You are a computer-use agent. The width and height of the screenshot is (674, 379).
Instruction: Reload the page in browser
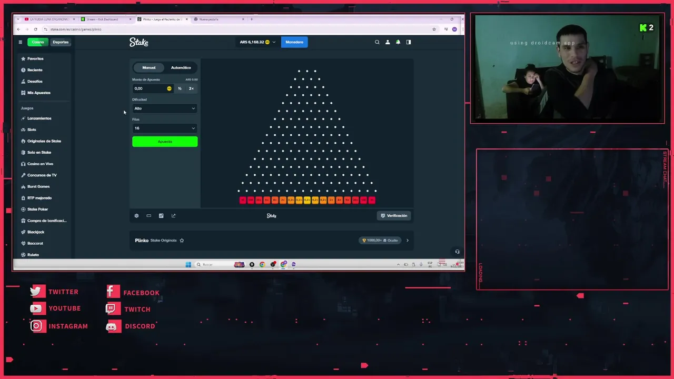coord(35,29)
